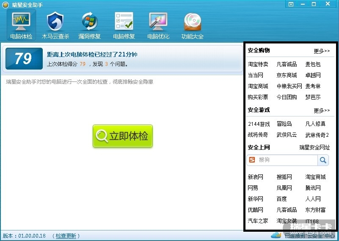Viewport: 339px width, 241px height.
Task: Open the 东方财富 link
Action: 315,210
